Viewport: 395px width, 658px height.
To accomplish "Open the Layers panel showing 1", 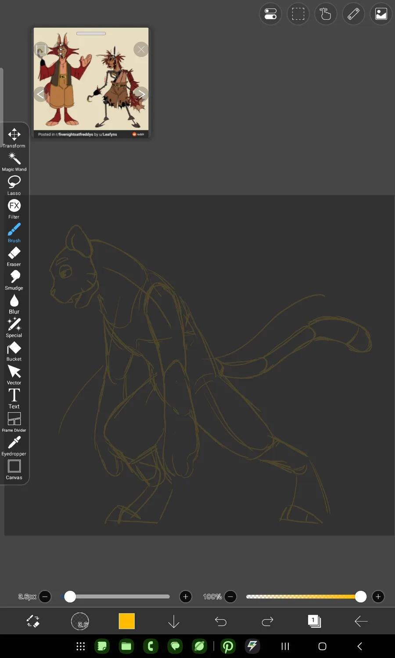I will (314, 621).
